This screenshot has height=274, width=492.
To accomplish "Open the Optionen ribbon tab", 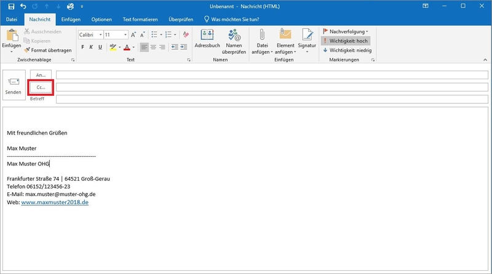I will pyautogui.click(x=101, y=20).
